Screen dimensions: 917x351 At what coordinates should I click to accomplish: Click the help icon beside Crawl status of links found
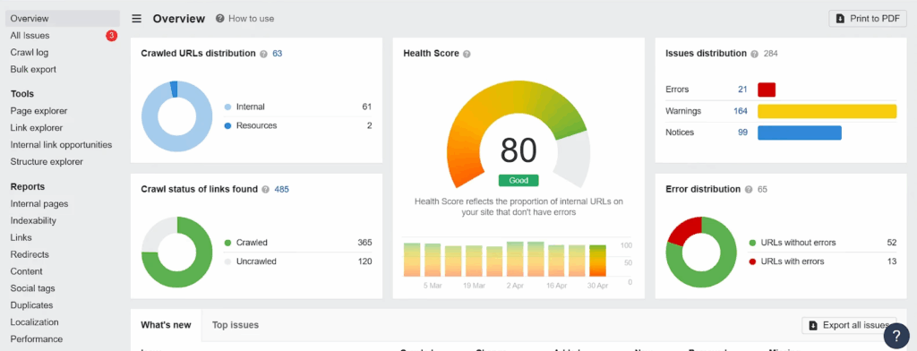(x=265, y=190)
